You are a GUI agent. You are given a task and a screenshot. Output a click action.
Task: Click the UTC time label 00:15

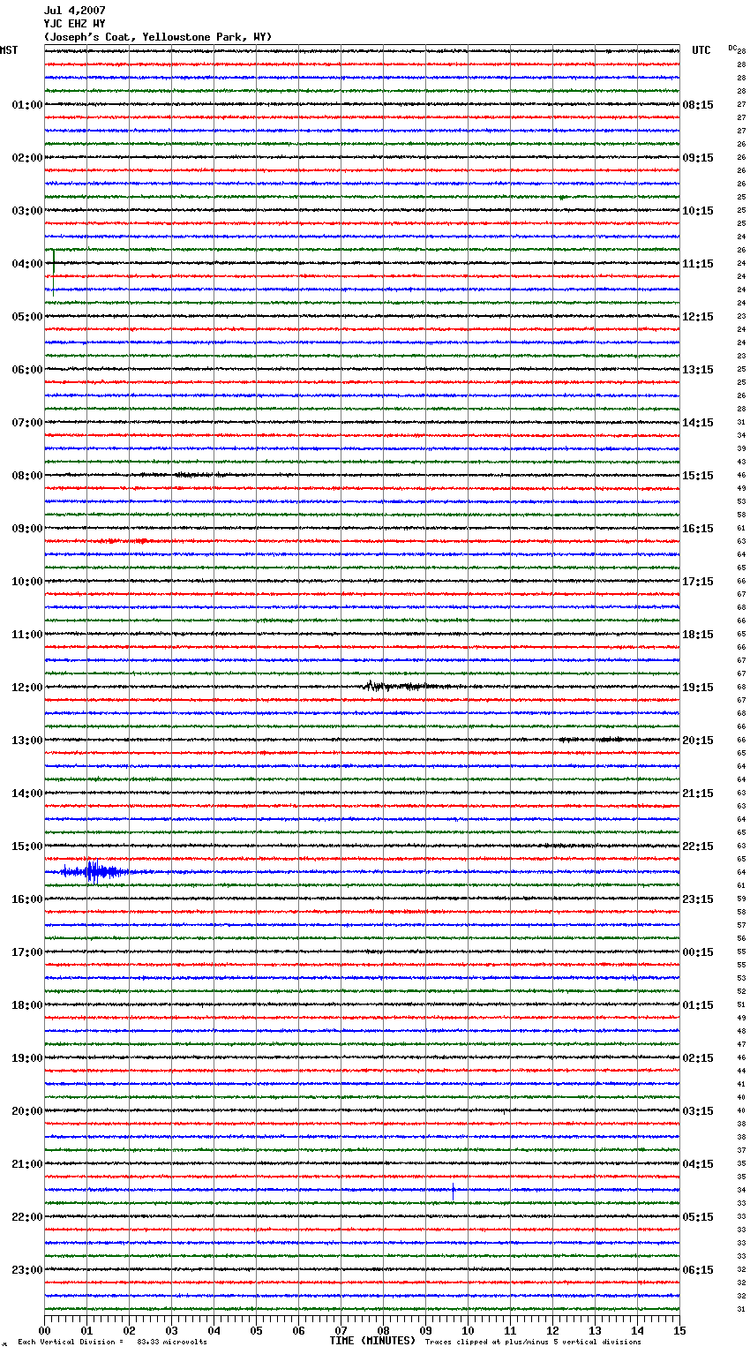[x=698, y=952]
